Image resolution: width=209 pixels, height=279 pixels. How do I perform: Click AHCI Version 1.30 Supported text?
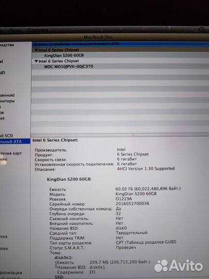[x=146, y=168]
